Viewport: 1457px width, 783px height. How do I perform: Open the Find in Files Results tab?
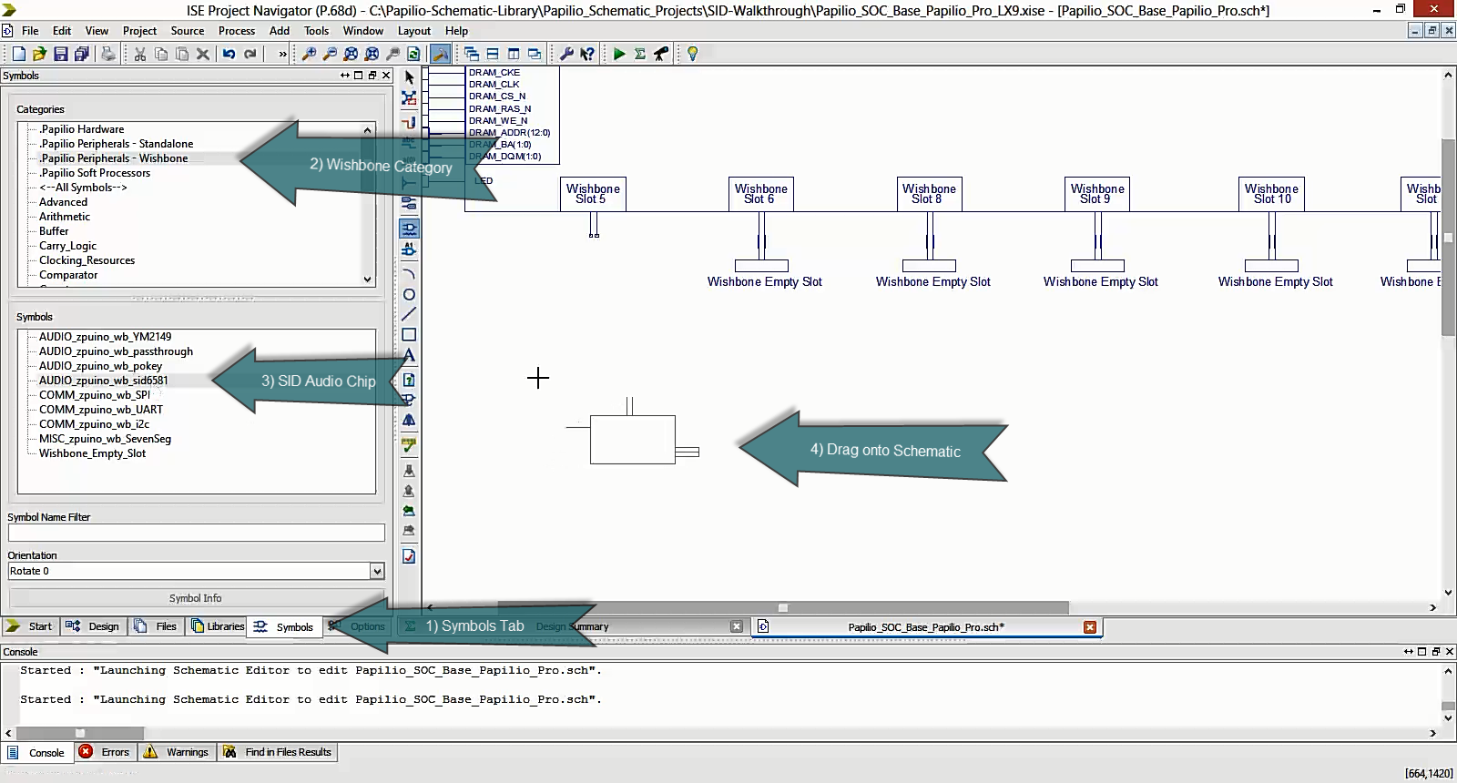tap(278, 752)
